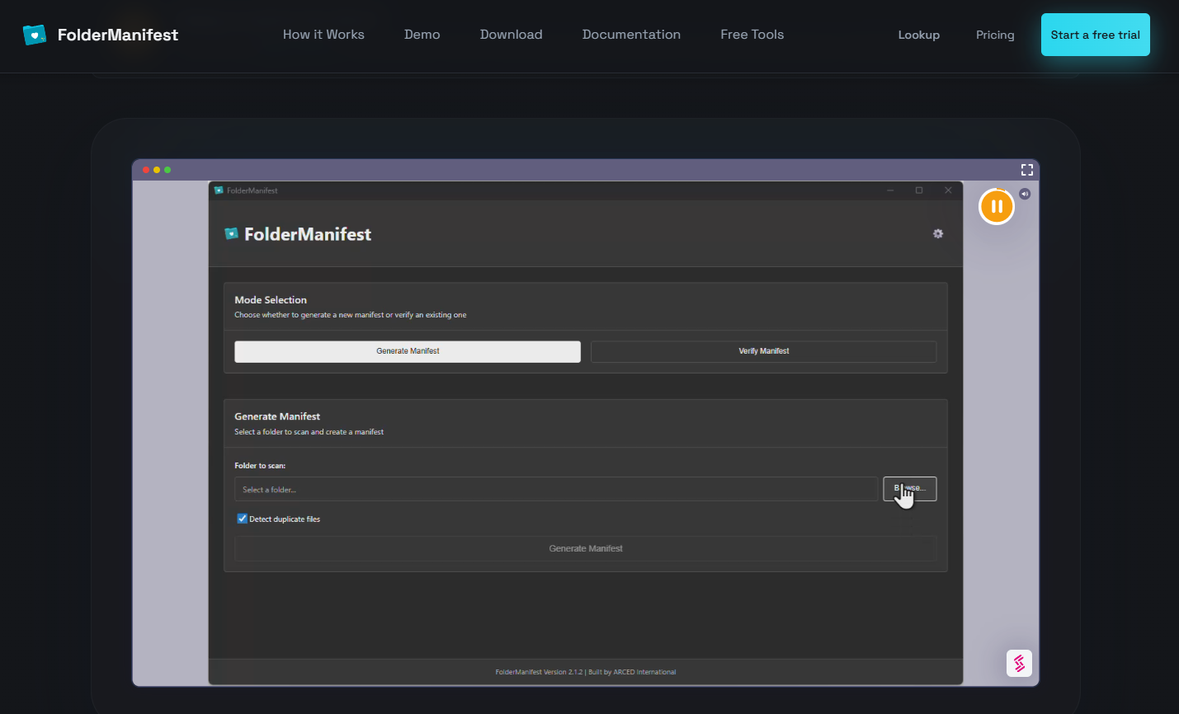Click the Select a folder input field
The image size is (1179, 714).
point(555,490)
